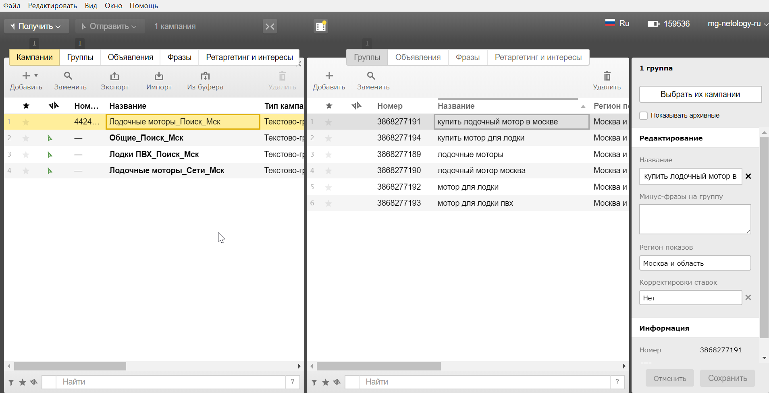Open the 'Редактировать' menu
The width and height of the screenshot is (769, 393).
52,6
